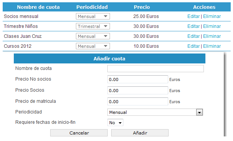Click Eliminar link for Socios mensual
This screenshot has width=233, height=141.
[212, 16]
